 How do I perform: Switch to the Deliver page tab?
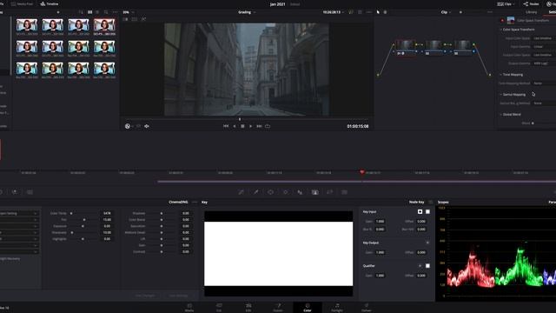coord(367,307)
